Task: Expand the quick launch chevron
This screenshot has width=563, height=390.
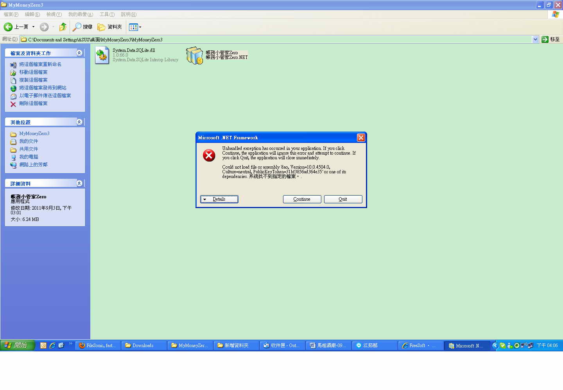Action: click(x=71, y=344)
